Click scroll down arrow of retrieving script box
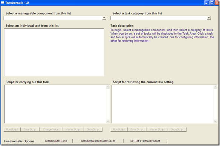 click(215, 121)
